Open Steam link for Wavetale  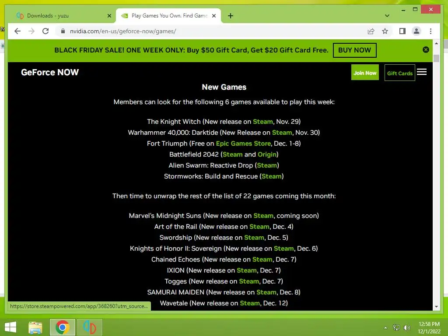(x=250, y=303)
